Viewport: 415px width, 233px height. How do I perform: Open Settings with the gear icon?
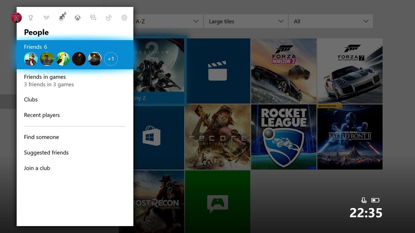tap(124, 18)
